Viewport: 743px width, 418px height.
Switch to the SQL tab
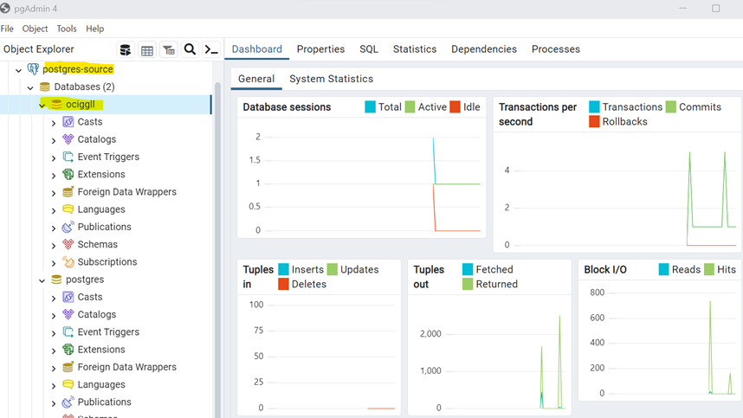(369, 49)
